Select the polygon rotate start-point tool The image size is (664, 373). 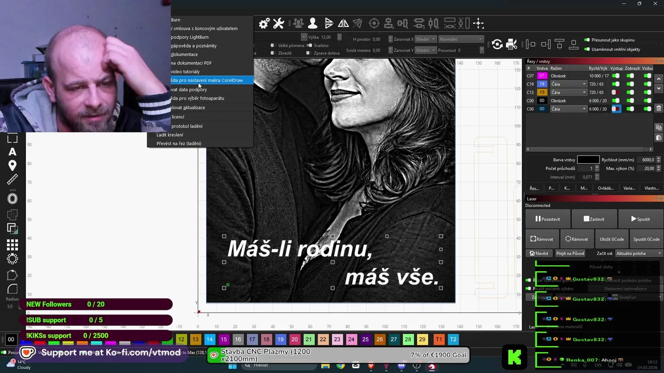coord(12,275)
